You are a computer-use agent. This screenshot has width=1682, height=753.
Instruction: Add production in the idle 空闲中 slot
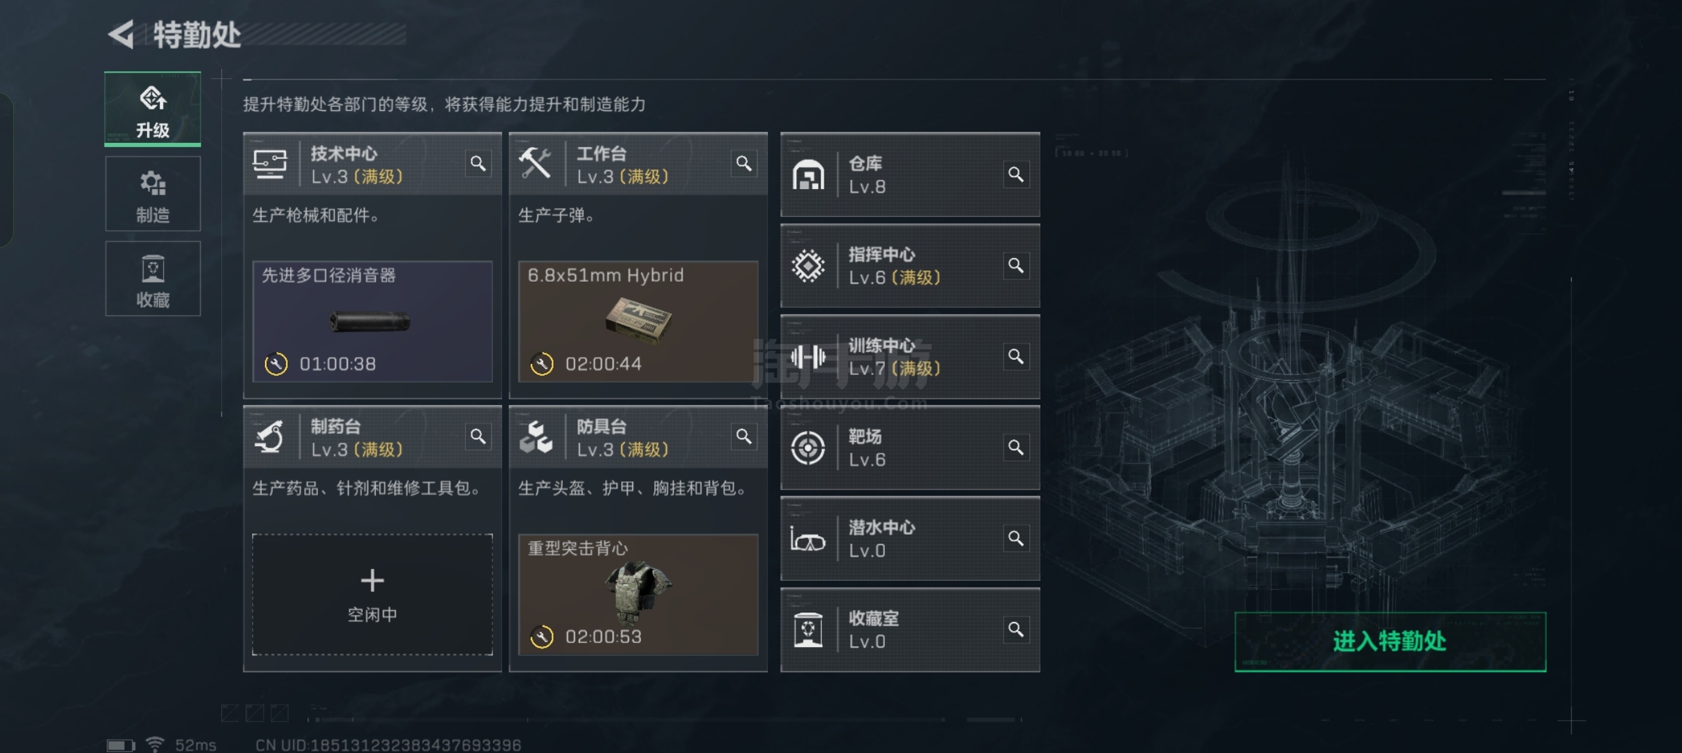372,595
